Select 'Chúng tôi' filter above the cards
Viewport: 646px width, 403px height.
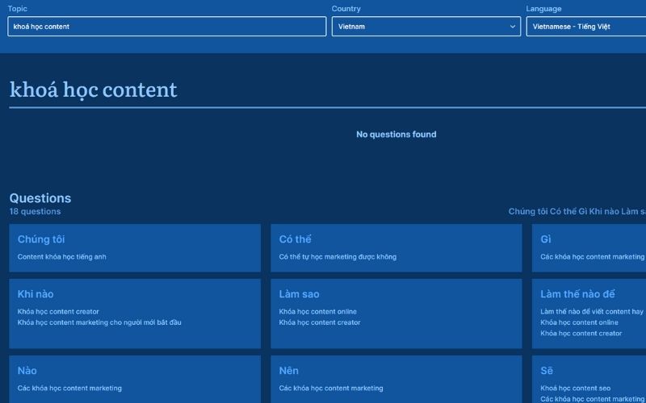point(527,212)
